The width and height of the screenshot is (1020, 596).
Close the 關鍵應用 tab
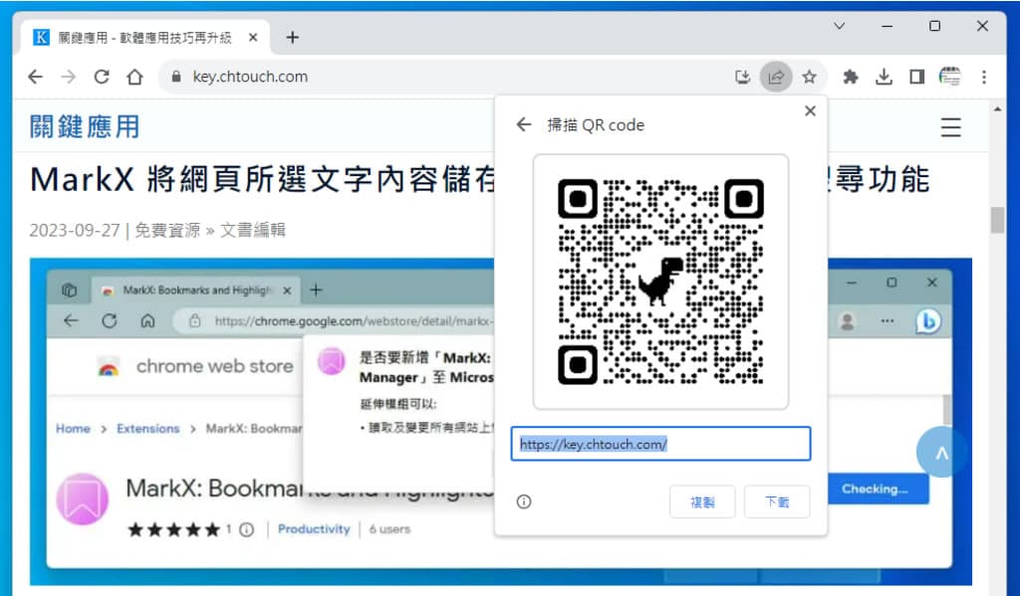click(x=253, y=38)
